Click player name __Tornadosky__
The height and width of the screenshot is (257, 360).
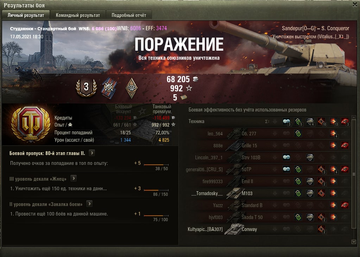(207, 193)
